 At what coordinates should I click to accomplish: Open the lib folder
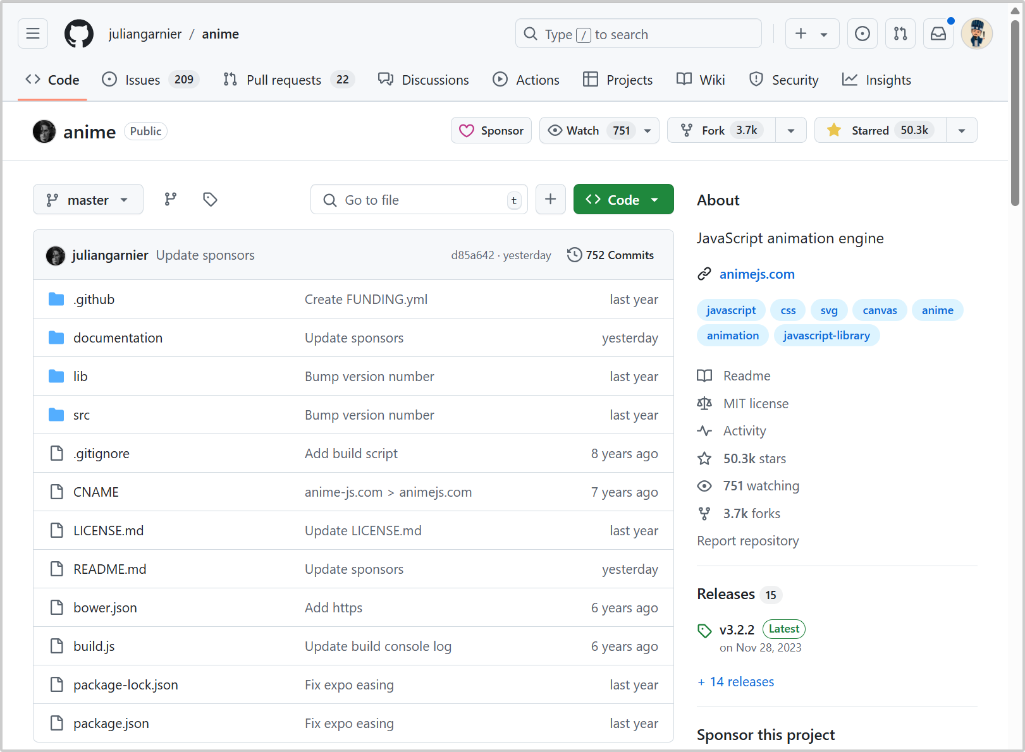(80, 377)
